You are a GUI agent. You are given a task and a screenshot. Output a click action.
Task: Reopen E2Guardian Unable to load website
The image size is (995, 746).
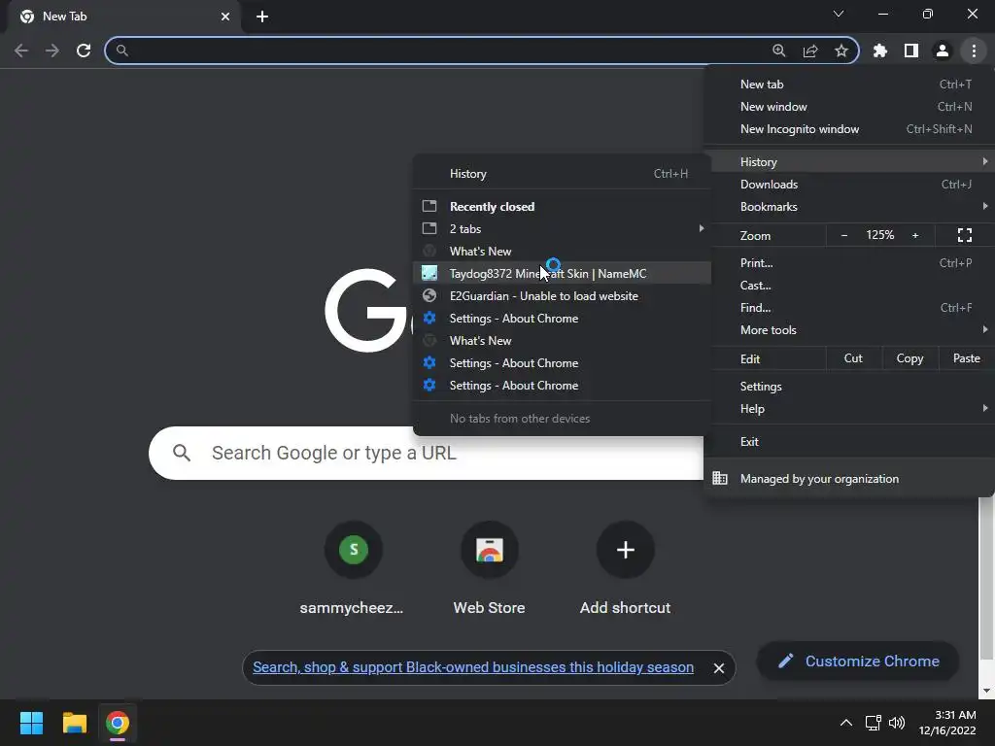562,296
